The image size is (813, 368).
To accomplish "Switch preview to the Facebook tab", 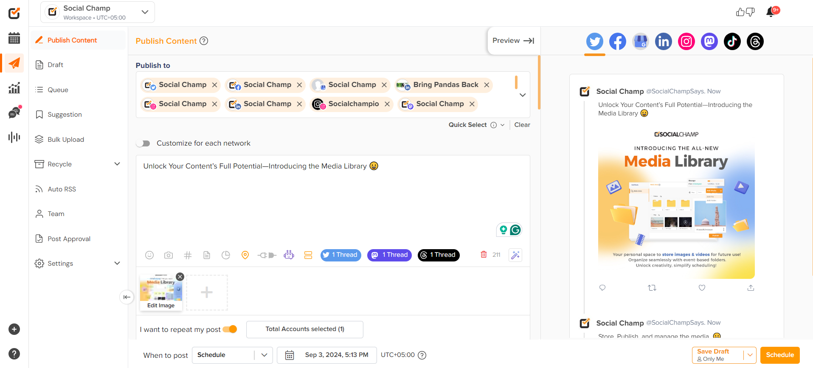I will pos(618,41).
